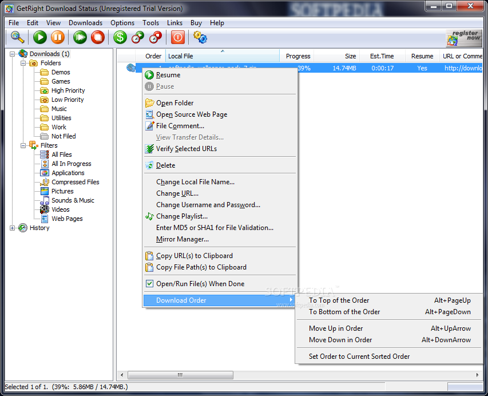The image size is (488, 396).
Task: Click the search magnifier toolbar icon
Action: coord(16,37)
